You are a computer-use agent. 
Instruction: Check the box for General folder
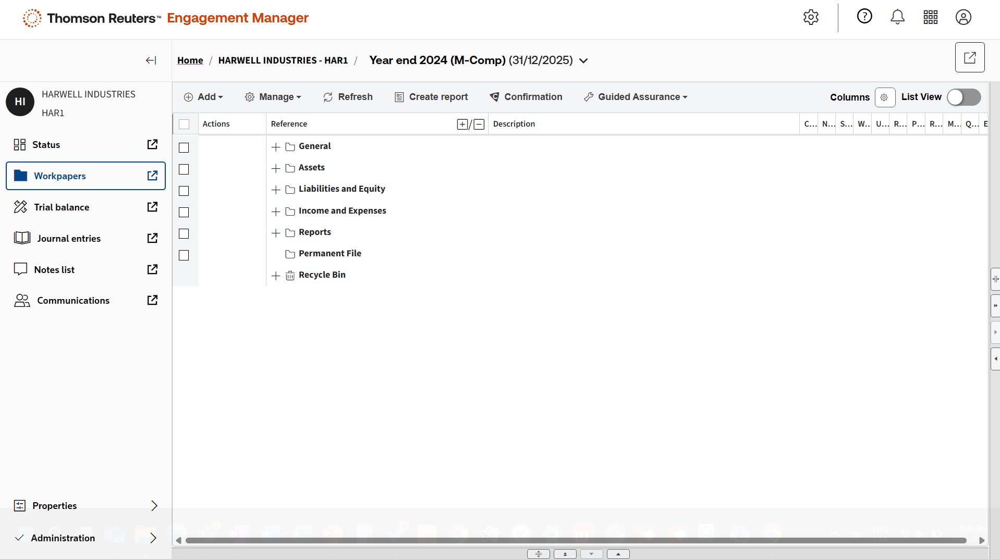[x=184, y=148]
